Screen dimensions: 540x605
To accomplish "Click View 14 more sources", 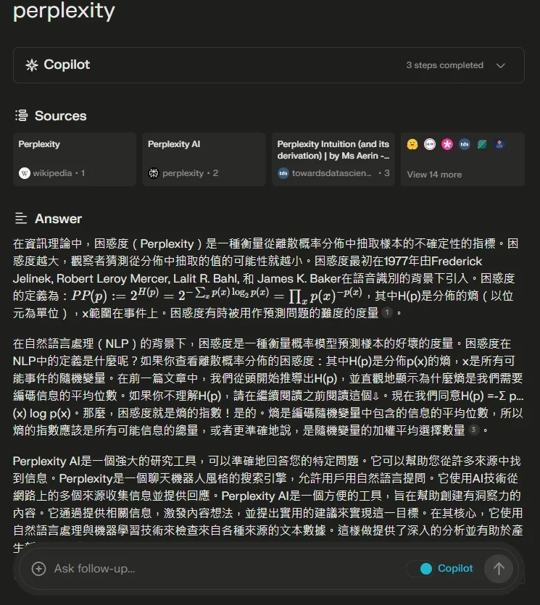I will click(x=434, y=175).
